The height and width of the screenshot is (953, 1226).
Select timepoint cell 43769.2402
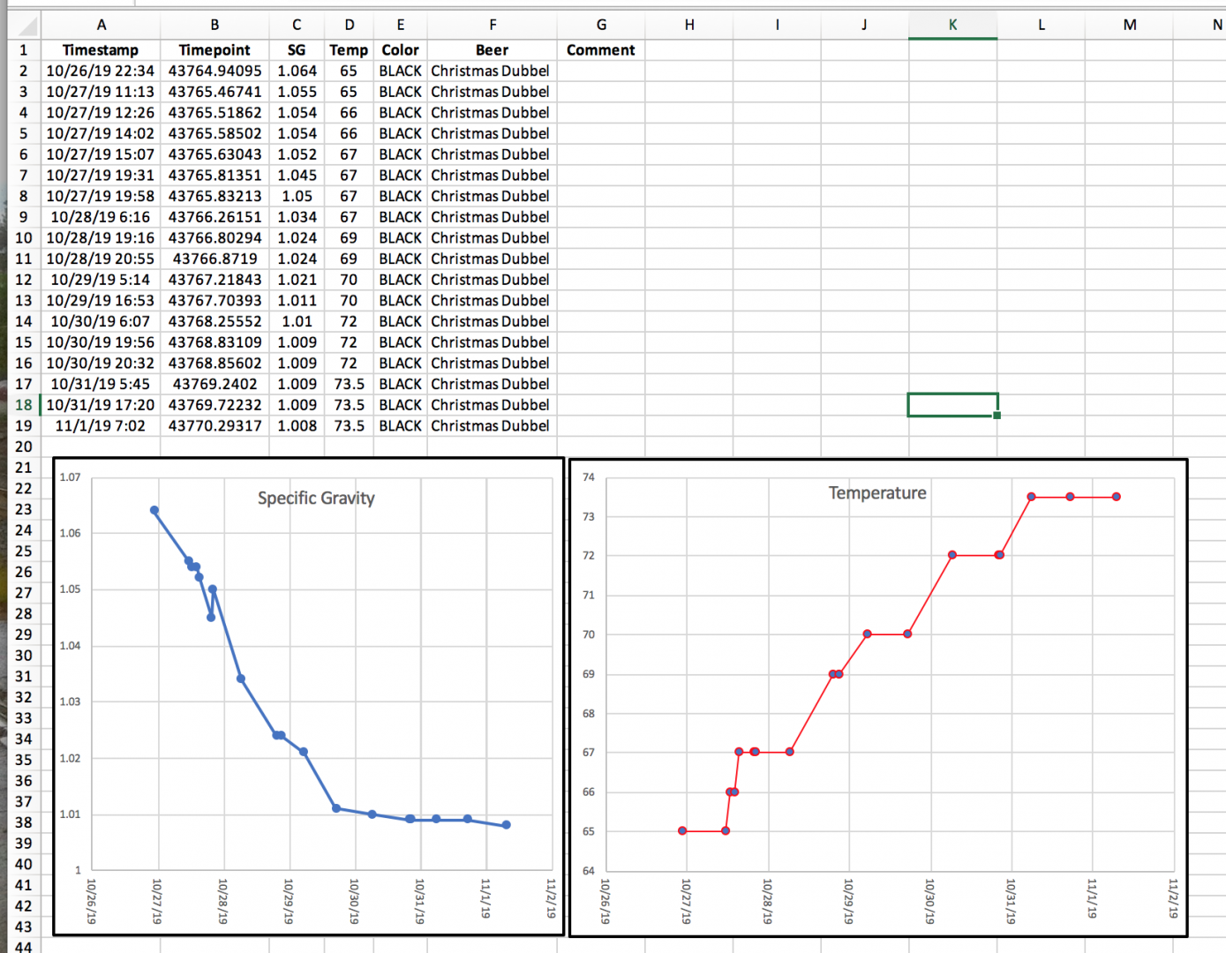click(x=214, y=384)
